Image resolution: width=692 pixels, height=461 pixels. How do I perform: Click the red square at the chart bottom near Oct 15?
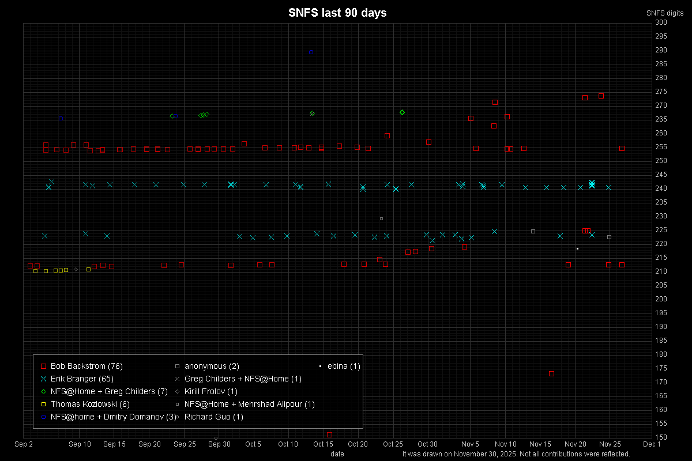tap(329, 434)
